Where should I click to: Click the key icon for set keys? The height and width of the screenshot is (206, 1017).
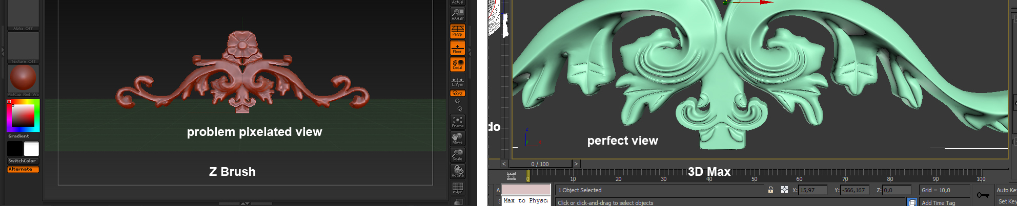[983, 195]
